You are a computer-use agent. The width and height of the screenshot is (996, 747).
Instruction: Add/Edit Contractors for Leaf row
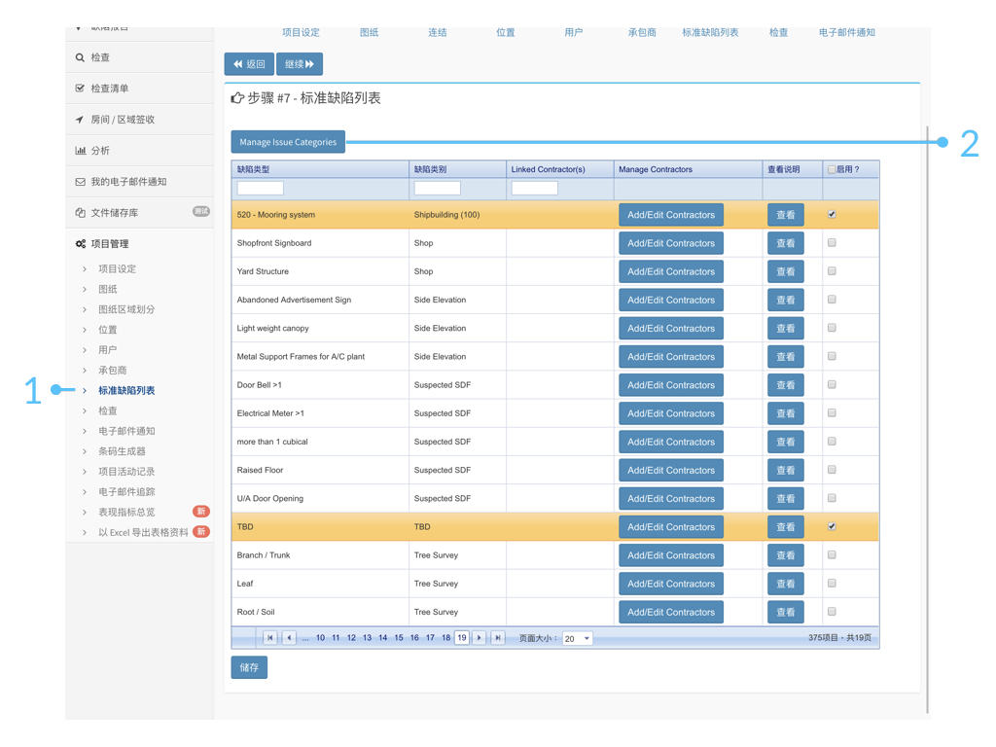tap(671, 584)
